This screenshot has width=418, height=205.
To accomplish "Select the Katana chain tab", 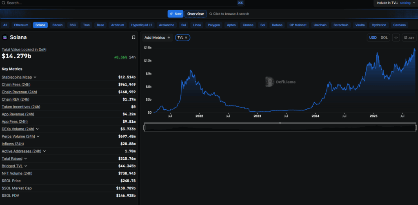I will (x=277, y=25).
